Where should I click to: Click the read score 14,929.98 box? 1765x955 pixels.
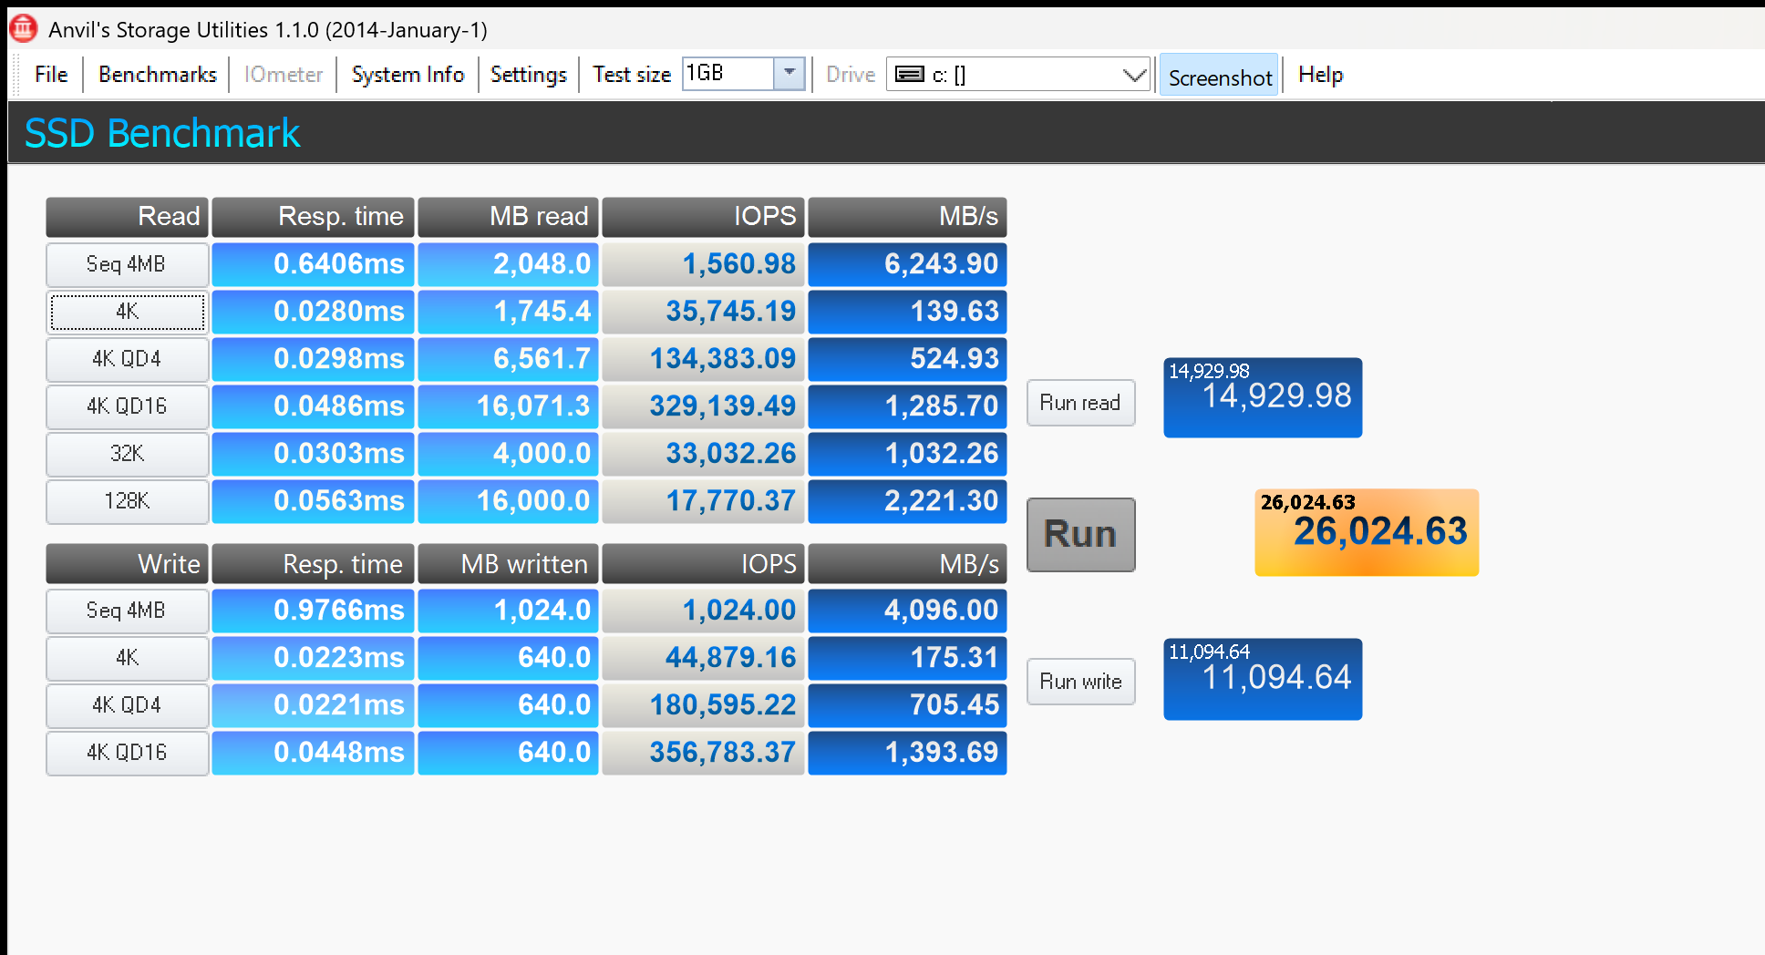coord(1263,398)
